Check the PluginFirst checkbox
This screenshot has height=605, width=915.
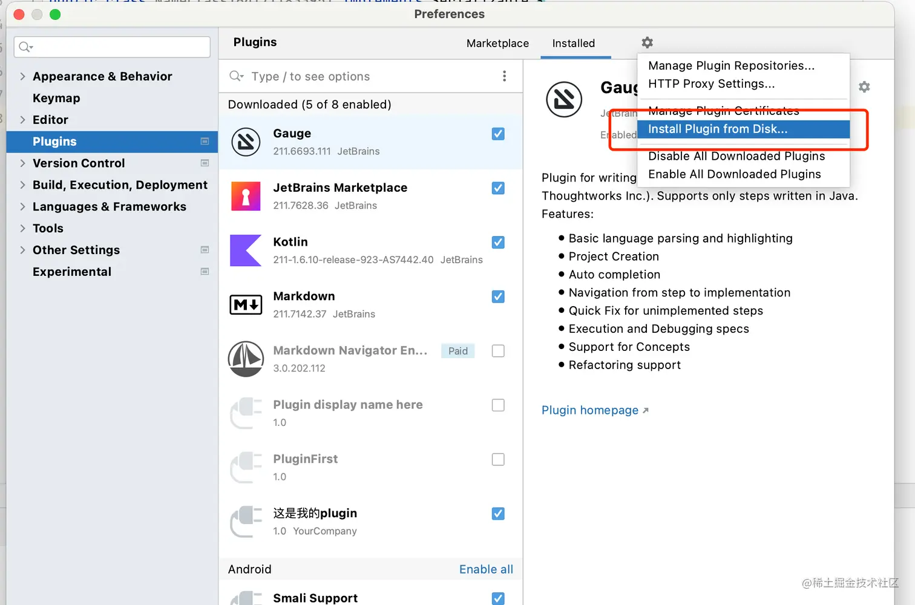click(498, 459)
